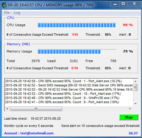Click the log's horizontal scrollbar right arrow

(x=130, y=109)
